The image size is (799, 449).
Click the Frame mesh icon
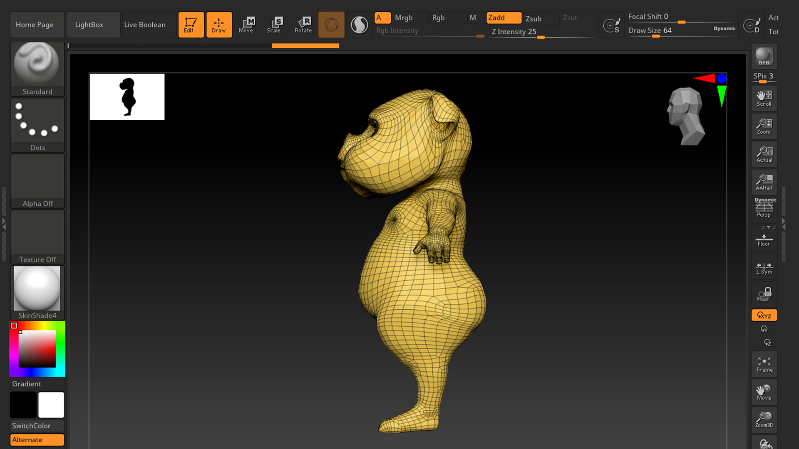(x=764, y=364)
